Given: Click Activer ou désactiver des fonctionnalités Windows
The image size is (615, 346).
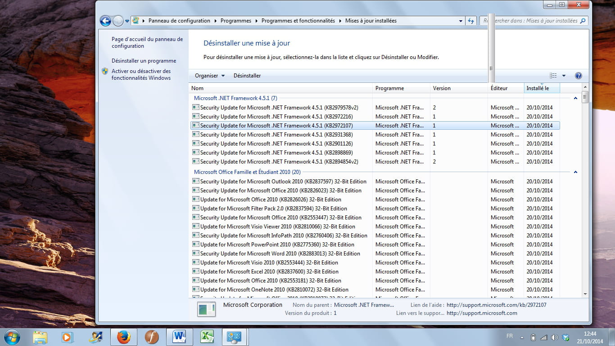Looking at the screenshot, I should pos(141,74).
